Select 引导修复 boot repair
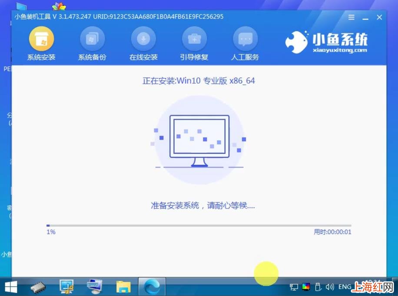Screen dimensions: 398x296 [x=194, y=44]
